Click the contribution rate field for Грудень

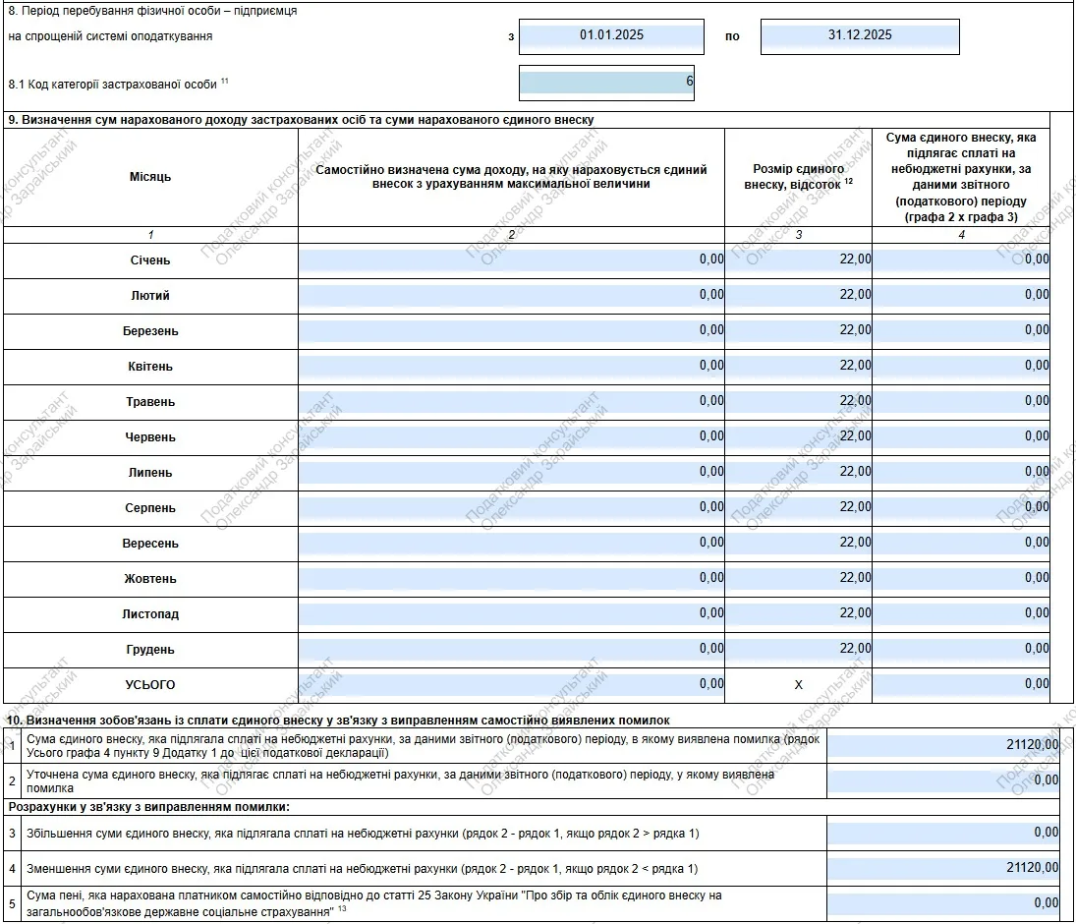tap(798, 650)
